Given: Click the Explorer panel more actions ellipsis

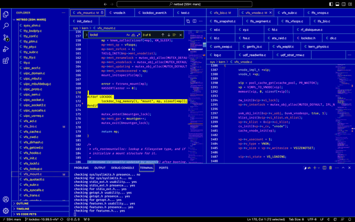Looking at the screenshot, I should click(63, 13).
